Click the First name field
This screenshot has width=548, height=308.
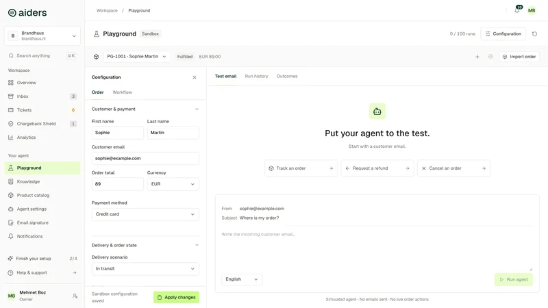[x=117, y=133]
